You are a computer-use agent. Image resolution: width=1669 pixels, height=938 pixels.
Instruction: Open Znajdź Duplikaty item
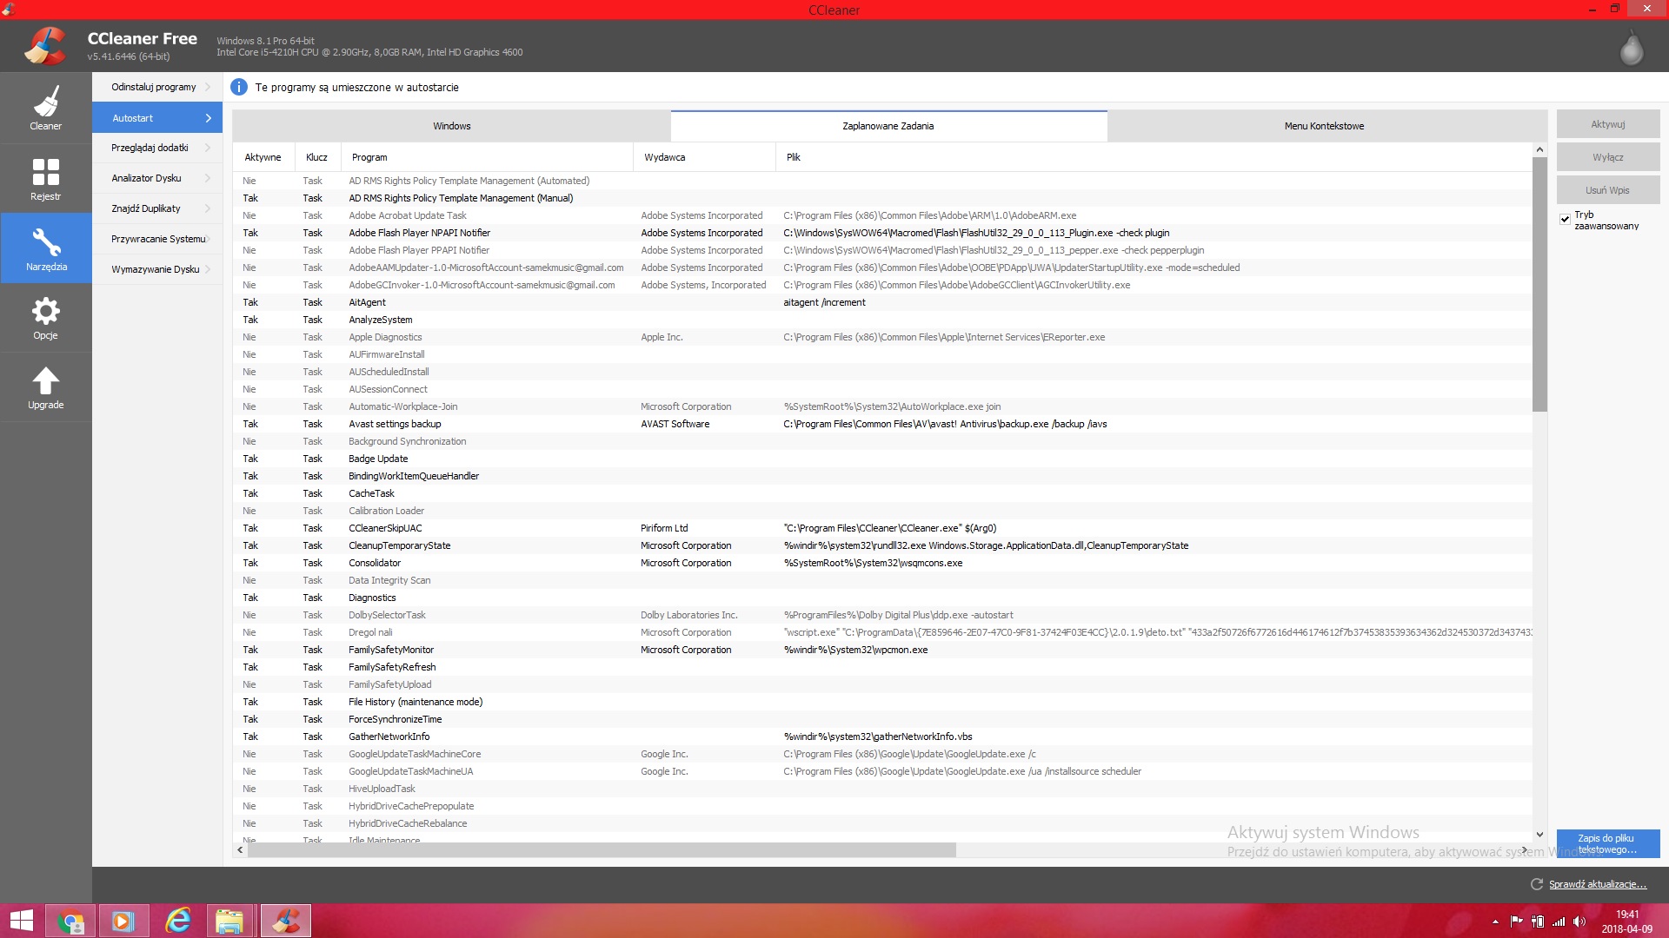(x=157, y=208)
